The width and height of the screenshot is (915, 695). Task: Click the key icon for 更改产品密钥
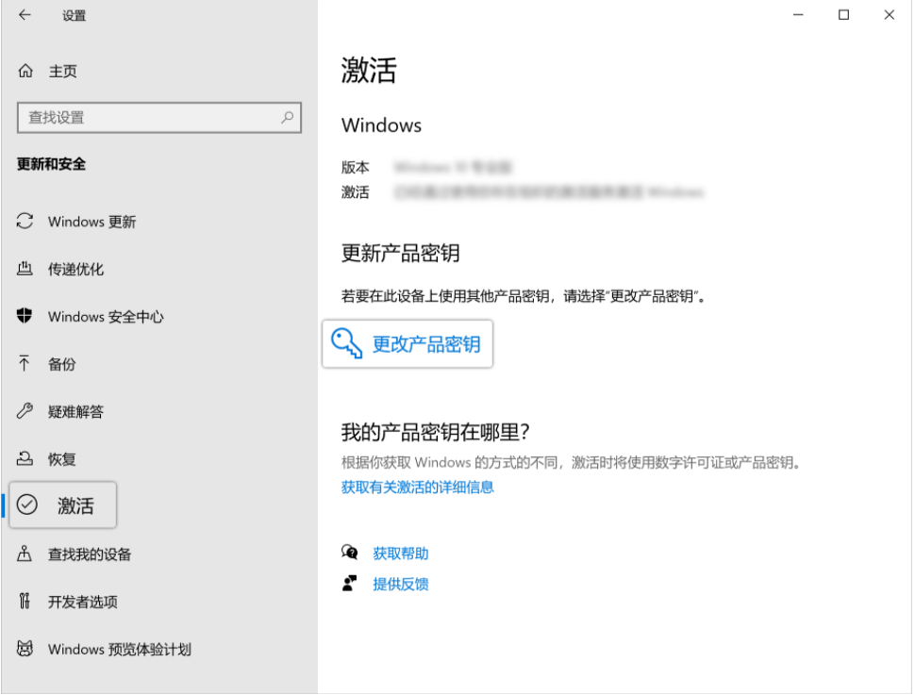point(346,343)
